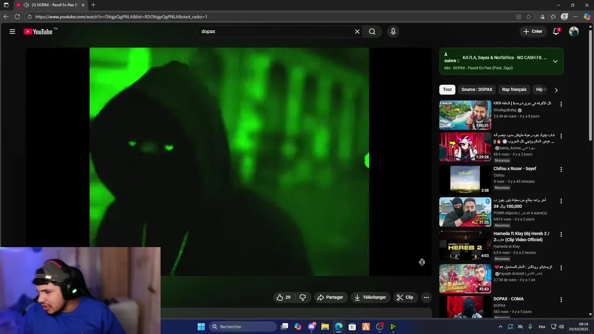Click the Partager button
Screen dimensions: 594x334
point(330,297)
